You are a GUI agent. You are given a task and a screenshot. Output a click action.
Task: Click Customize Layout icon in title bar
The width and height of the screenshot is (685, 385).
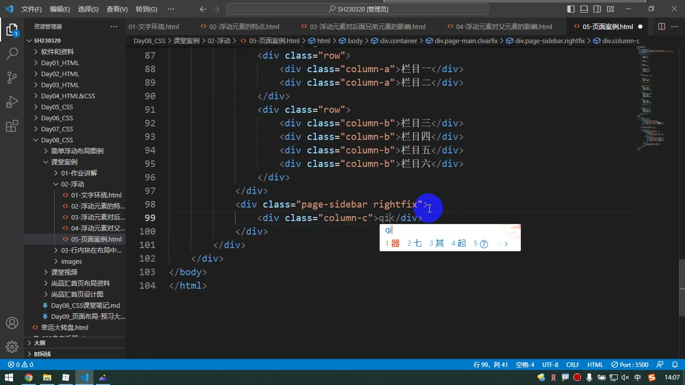[610, 9]
